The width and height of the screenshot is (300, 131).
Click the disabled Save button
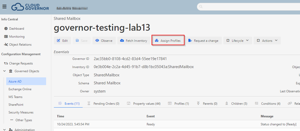pos(82,40)
